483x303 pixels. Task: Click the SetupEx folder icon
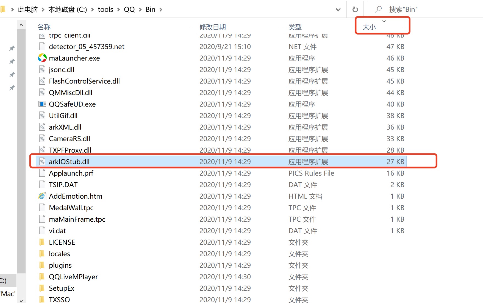(42, 288)
